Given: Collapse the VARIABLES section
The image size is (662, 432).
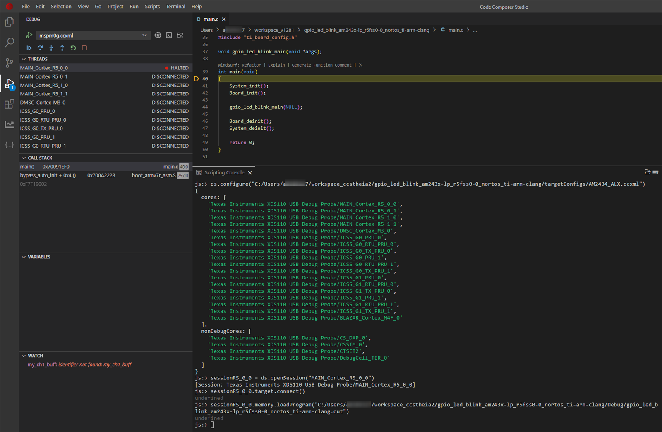Looking at the screenshot, I should click(x=24, y=257).
